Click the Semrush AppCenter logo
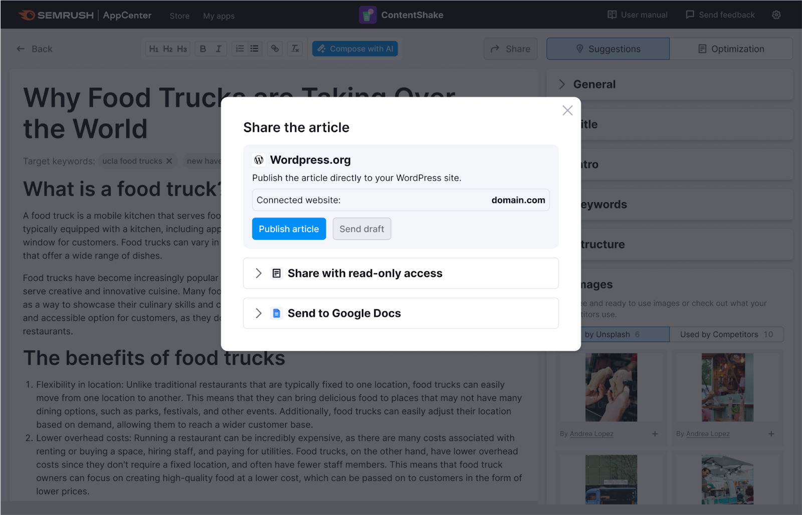 (85, 16)
